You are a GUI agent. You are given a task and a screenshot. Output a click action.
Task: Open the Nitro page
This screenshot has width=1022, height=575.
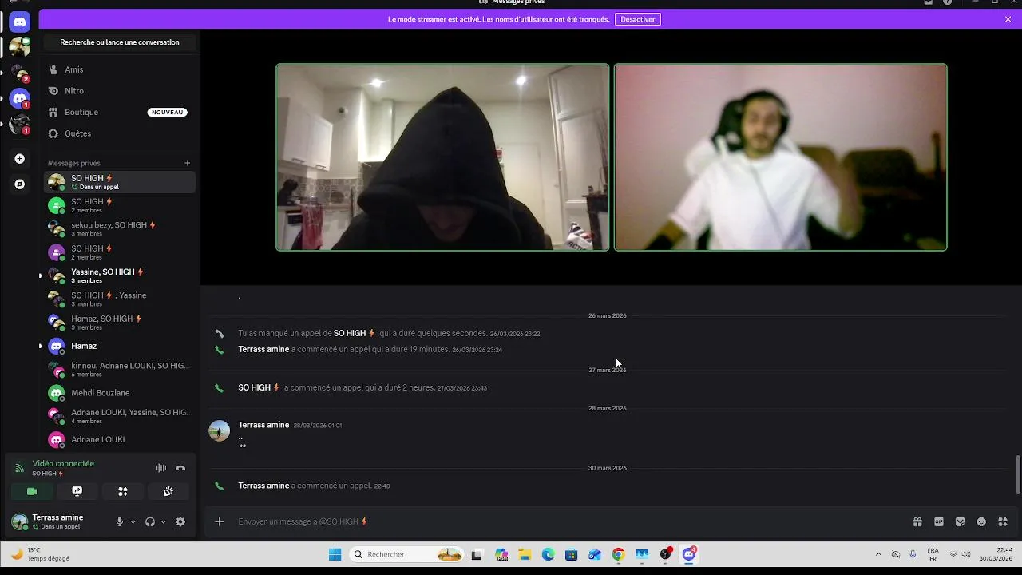(x=120, y=91)
